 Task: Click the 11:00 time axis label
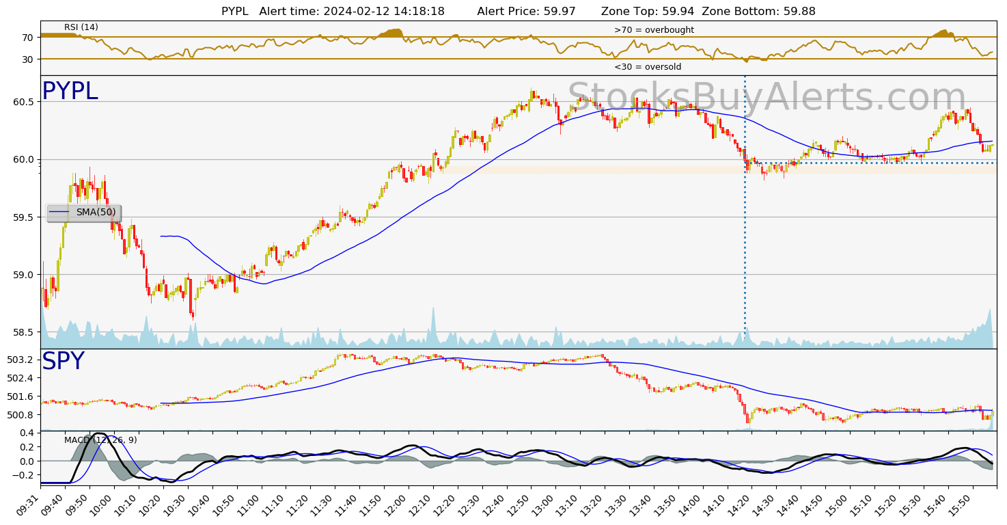(x=250, y=504)
